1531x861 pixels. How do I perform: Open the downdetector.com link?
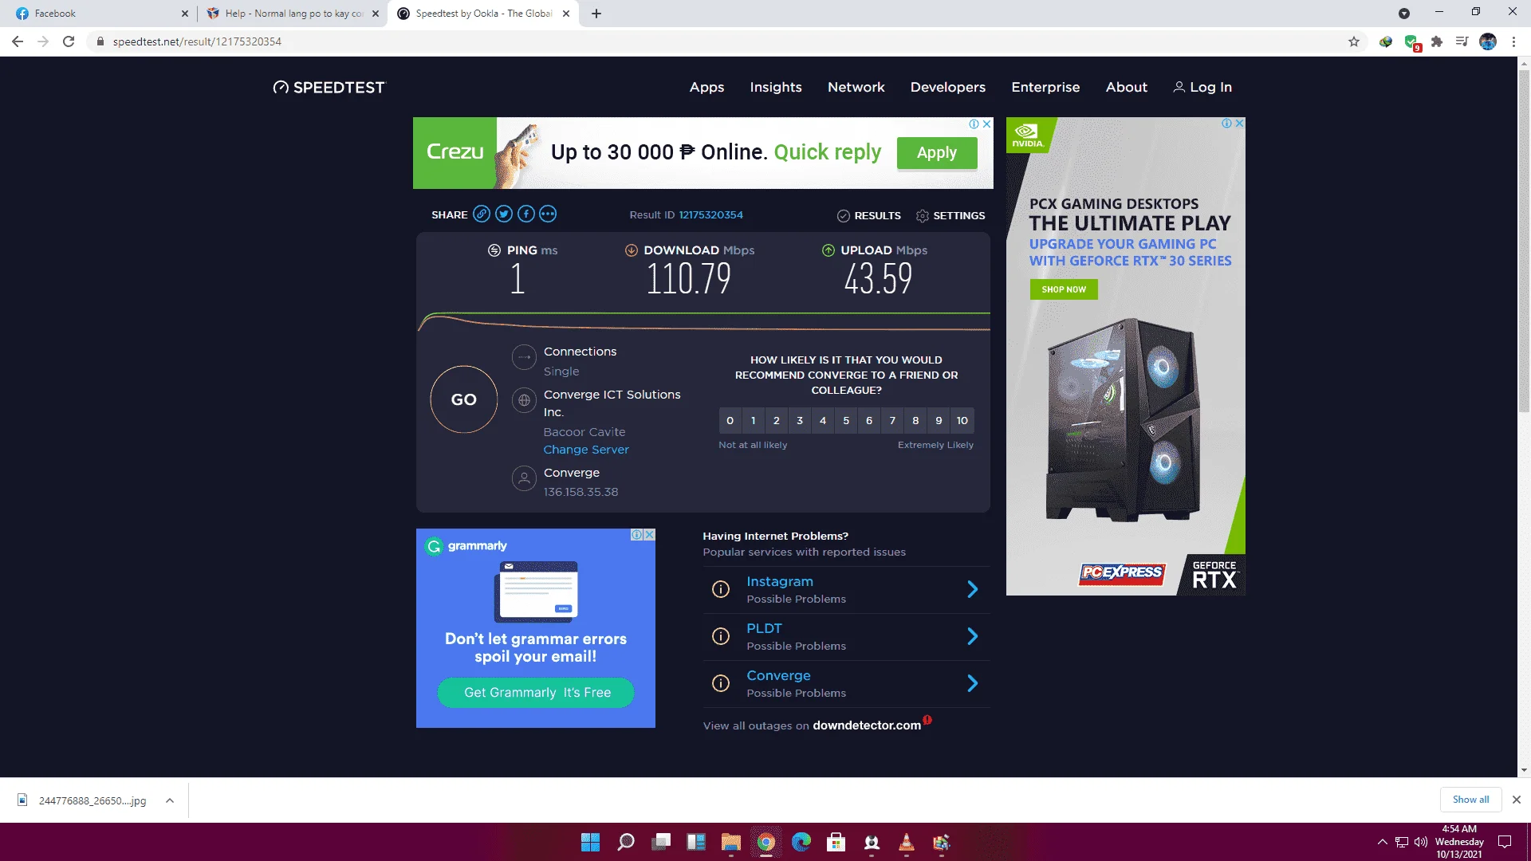tap(867, 725)
